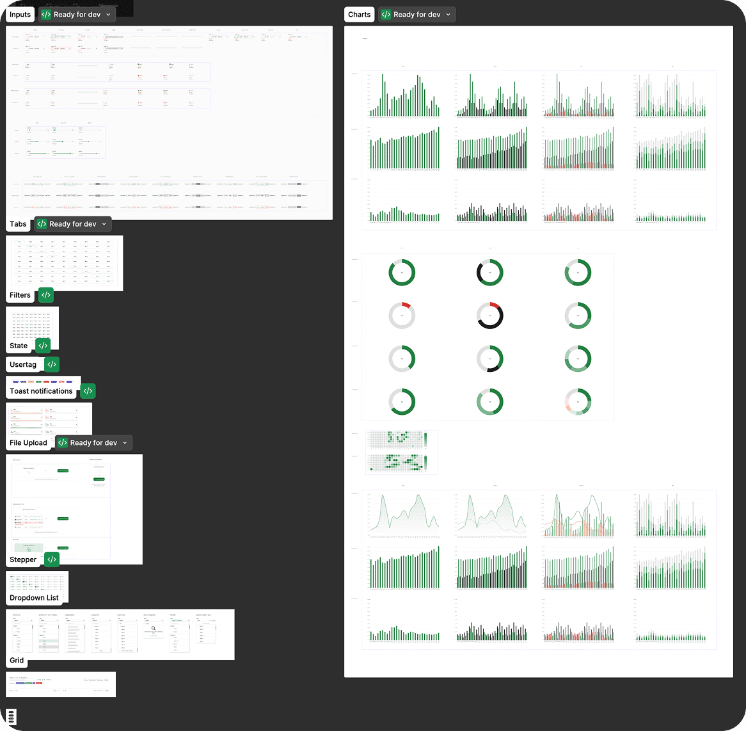Click the File Upload code icon

[x=62, y=442]
